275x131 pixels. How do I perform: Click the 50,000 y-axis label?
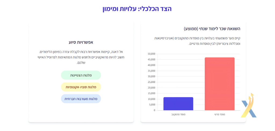click(x=152, y=54)
